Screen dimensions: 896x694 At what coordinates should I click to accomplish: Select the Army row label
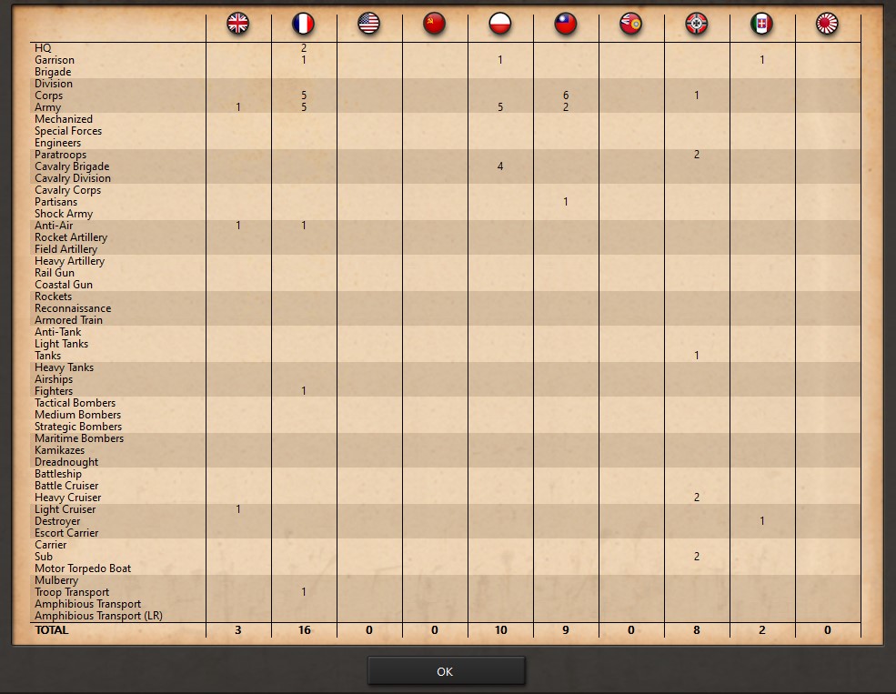coord(47,107)
